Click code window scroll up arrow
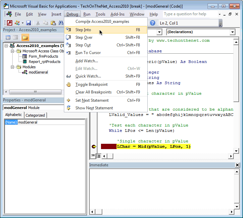Image resolution: width=243 pixels, height=218 pixels. tap(236, 42)
